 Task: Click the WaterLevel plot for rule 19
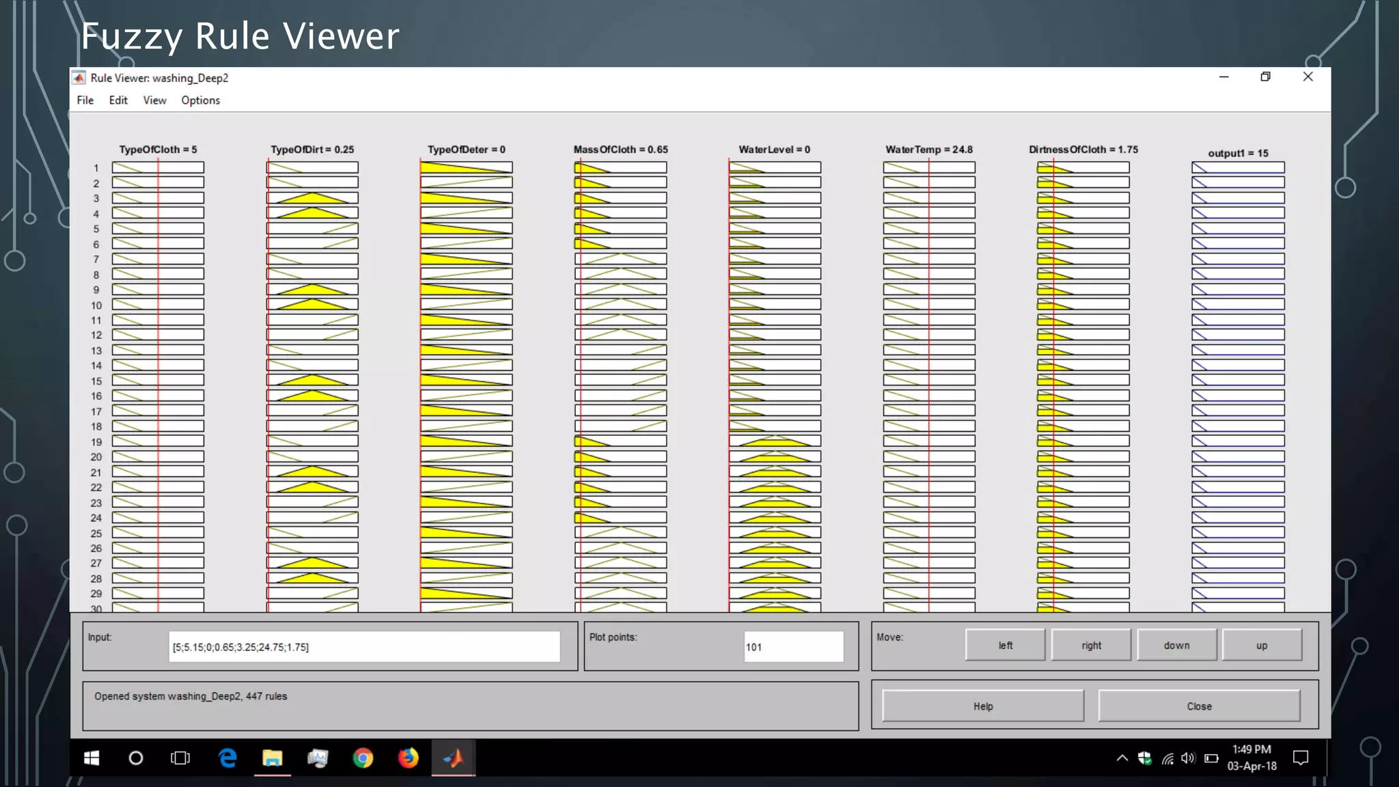pos(775,441)
